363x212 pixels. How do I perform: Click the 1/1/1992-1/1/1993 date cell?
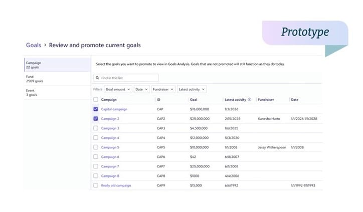tap(303, 185)
